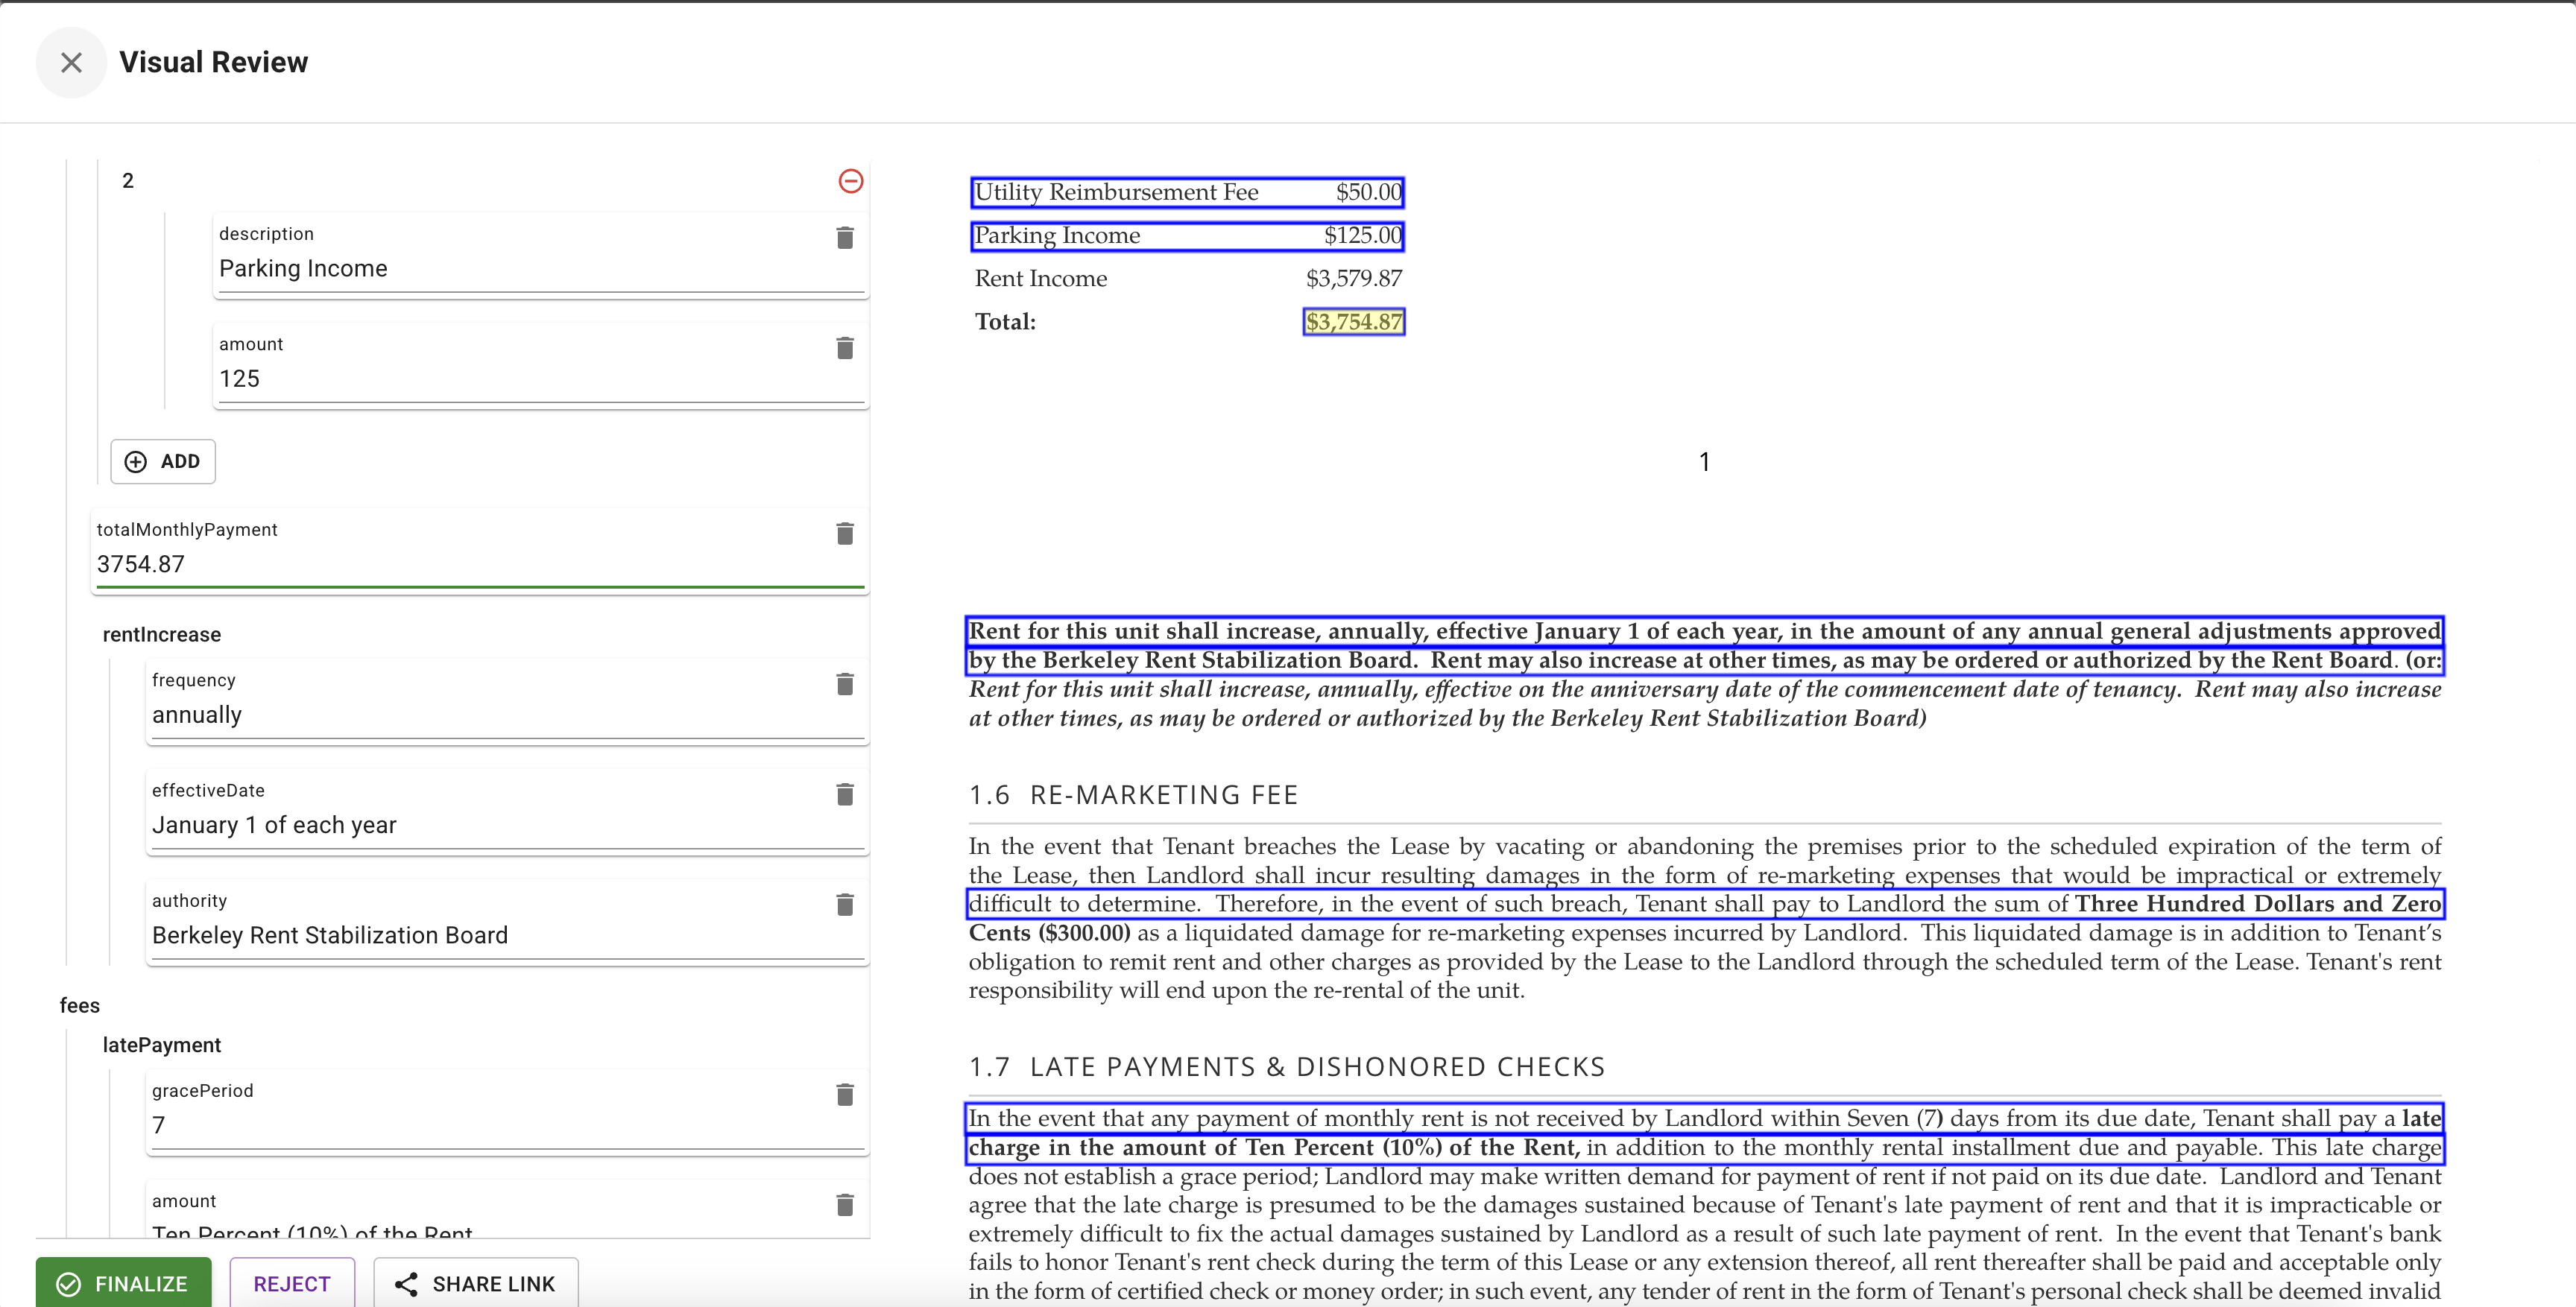Delete the frequency annually field
The image size is (2576, 1307).
pos(844,684)
